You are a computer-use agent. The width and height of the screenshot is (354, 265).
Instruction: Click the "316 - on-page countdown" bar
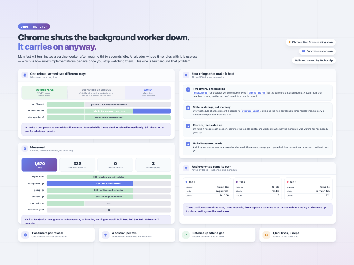[x=90, y=197]
